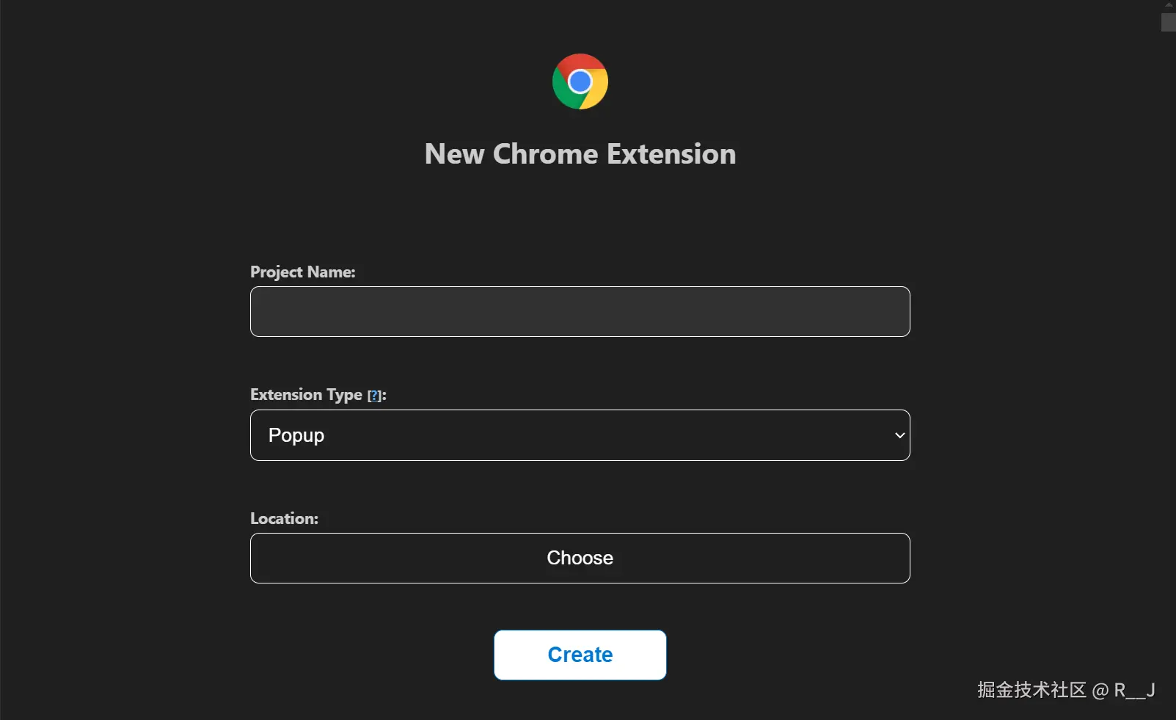The width and height of the screenshot is (1176, 720).
Task: Click the vertical scrollbar thumb
Action: coord(1168,22)
